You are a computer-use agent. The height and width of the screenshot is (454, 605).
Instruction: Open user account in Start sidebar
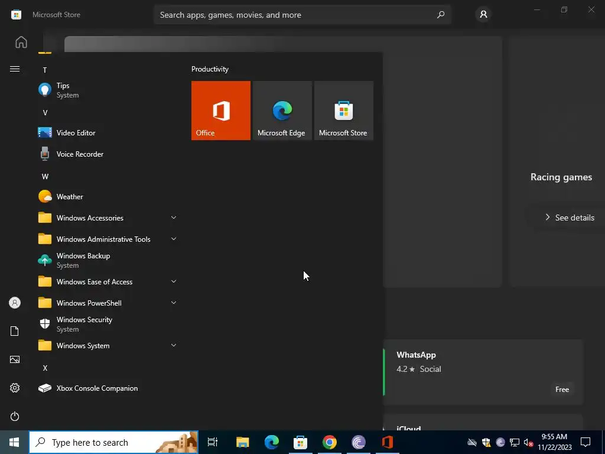15,303
